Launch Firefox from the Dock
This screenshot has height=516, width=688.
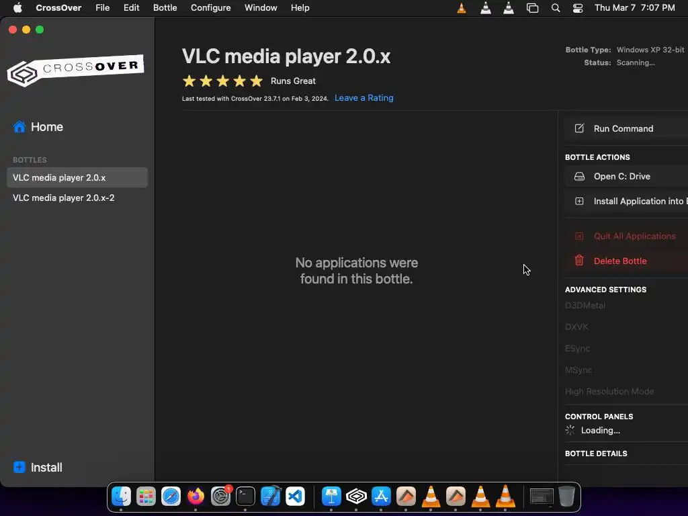point(196,497)
